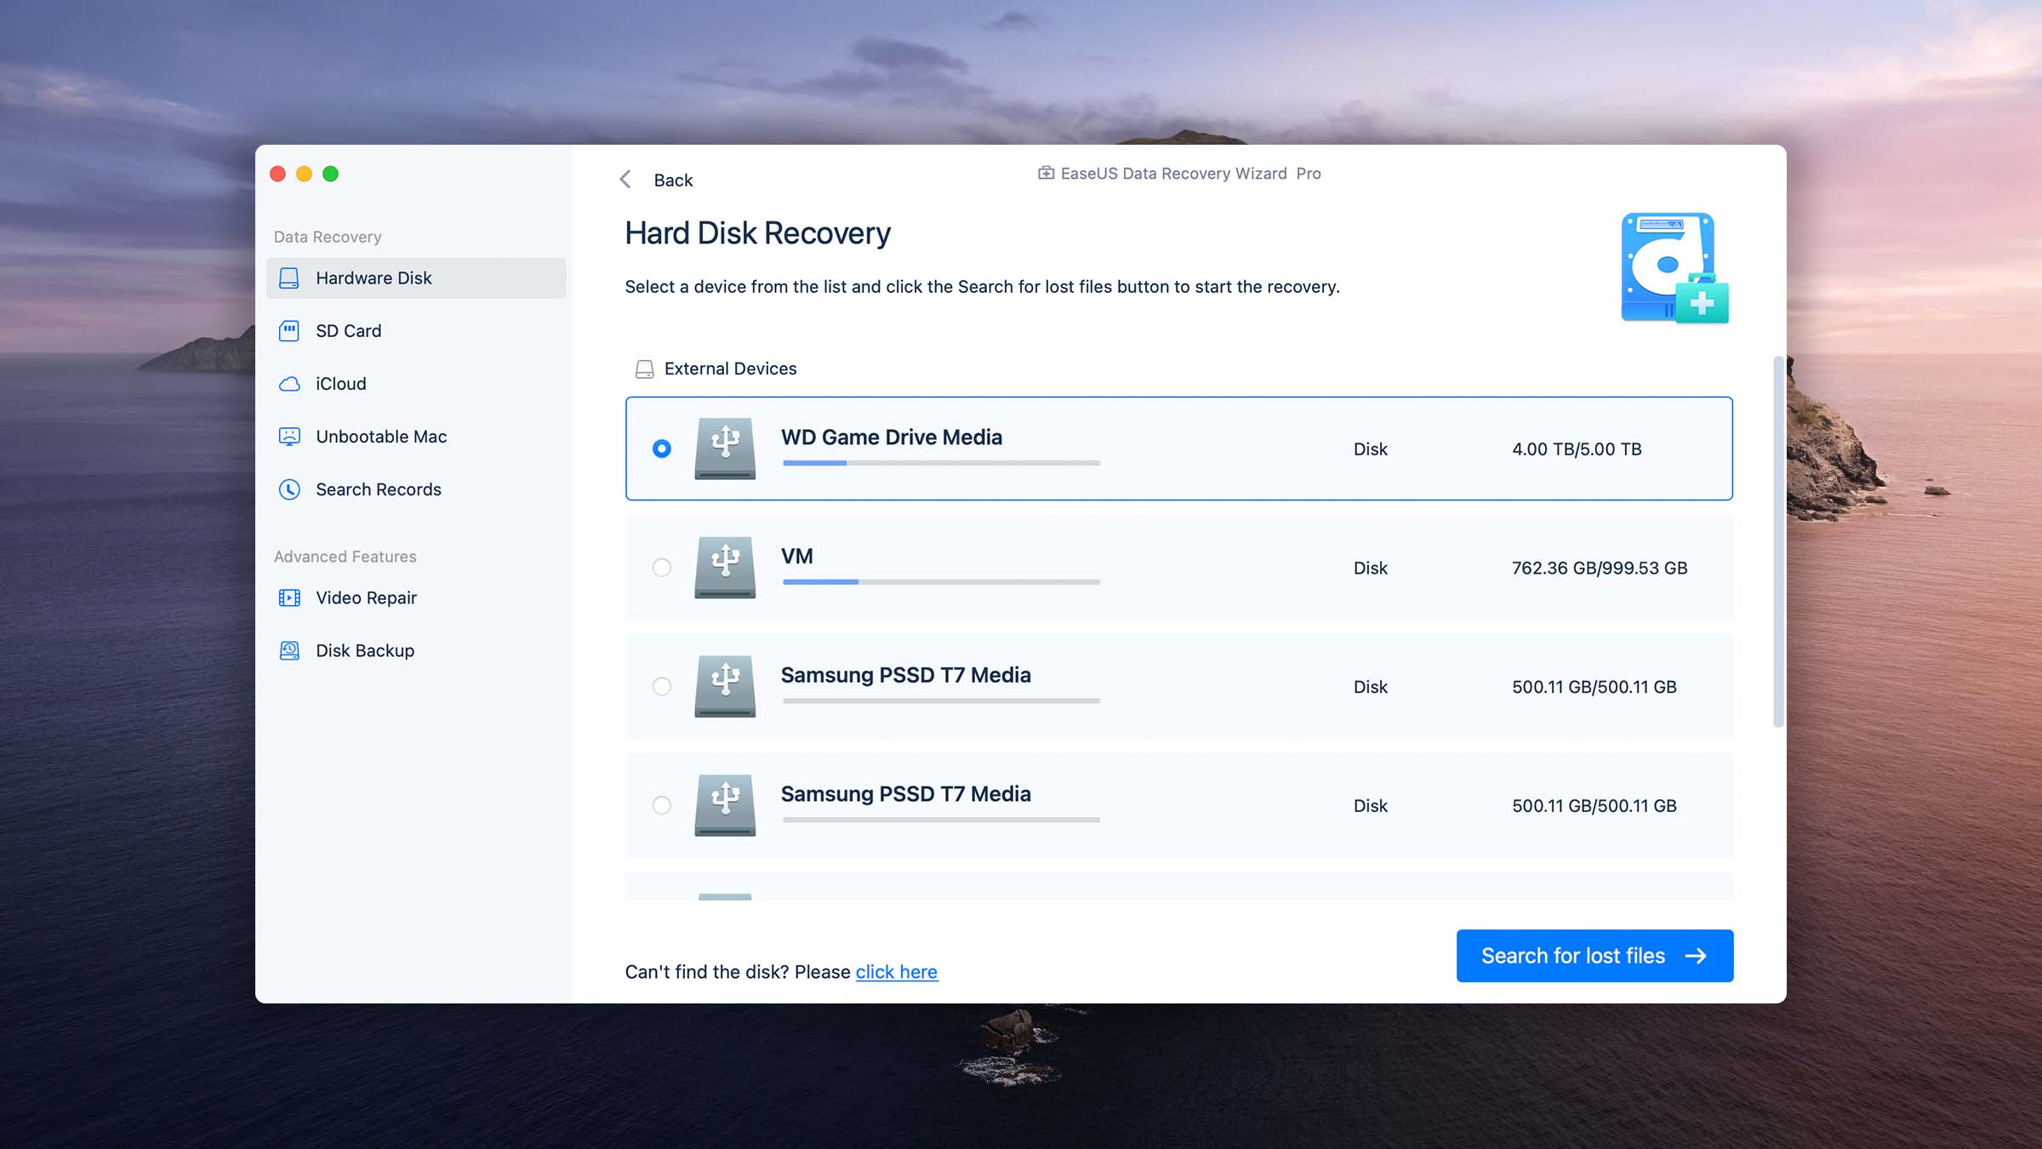Click the Back text button
The height and width of the screenshot is (1149, 2042).
[x=673, y=180]
